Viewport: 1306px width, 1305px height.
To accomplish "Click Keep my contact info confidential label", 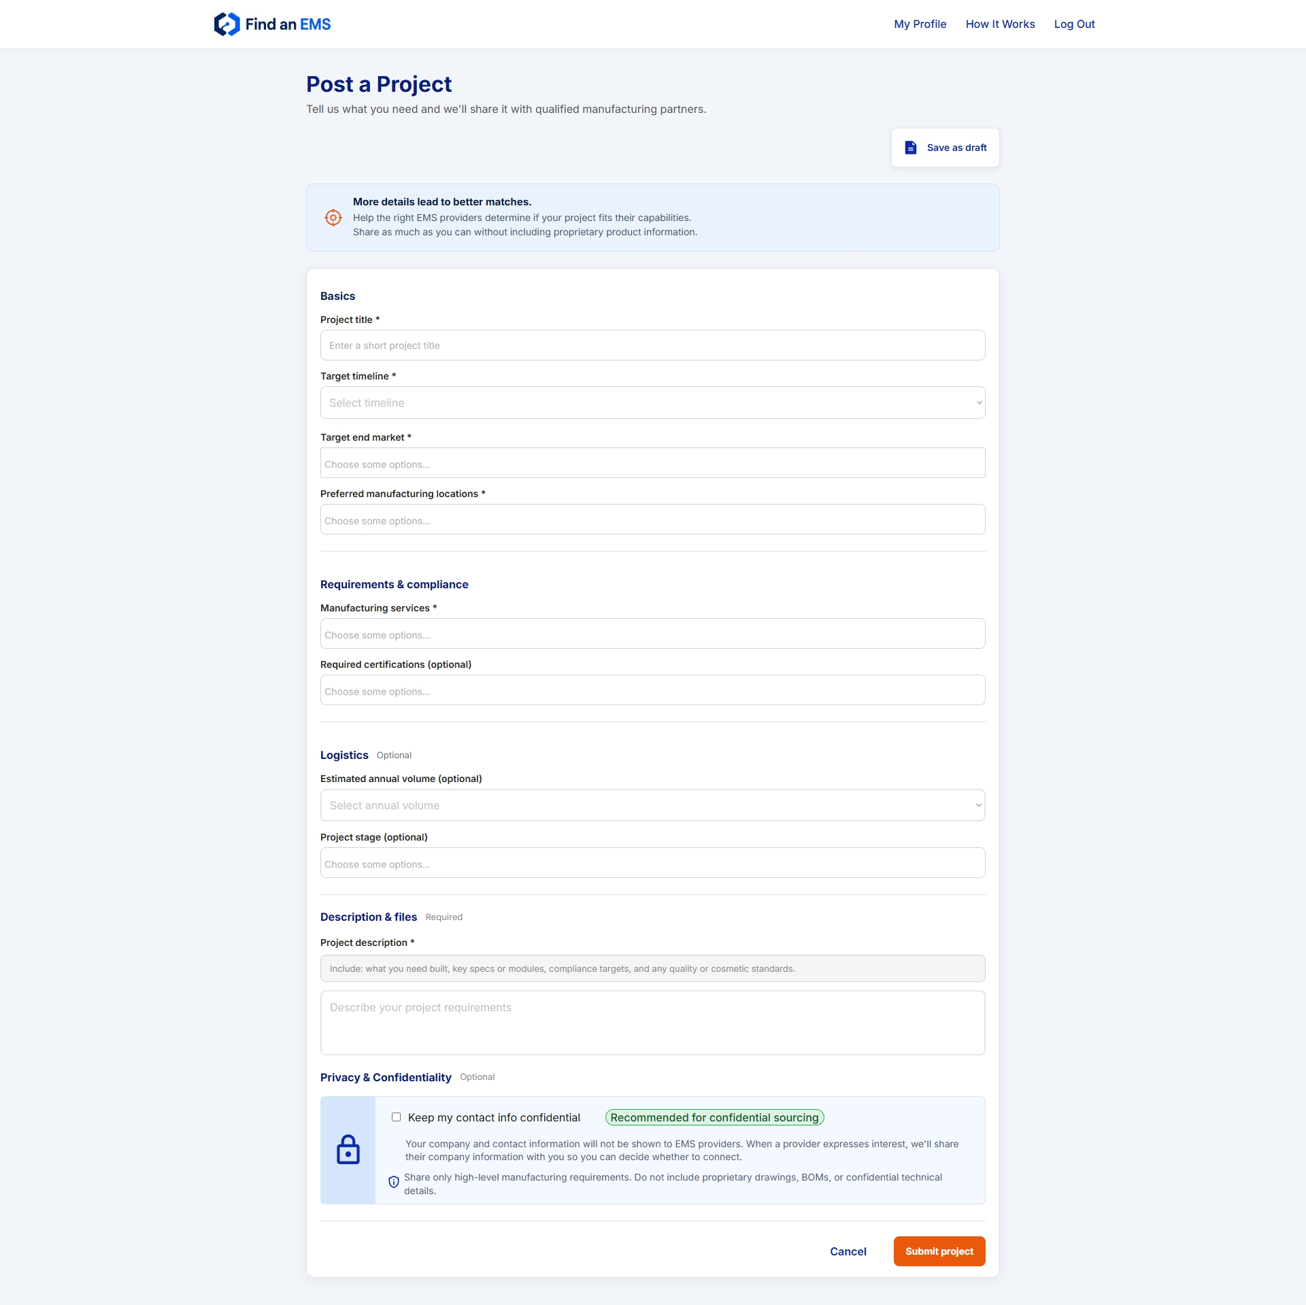I will 494,1117.
